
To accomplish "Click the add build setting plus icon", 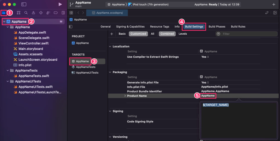I will point(112,34).
